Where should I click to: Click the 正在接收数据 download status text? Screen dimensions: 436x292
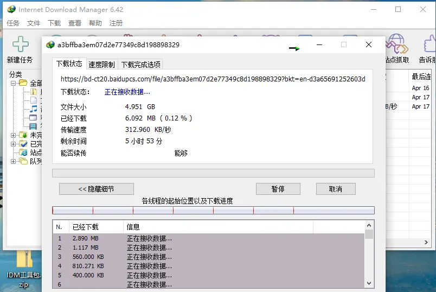coord(127,92)
